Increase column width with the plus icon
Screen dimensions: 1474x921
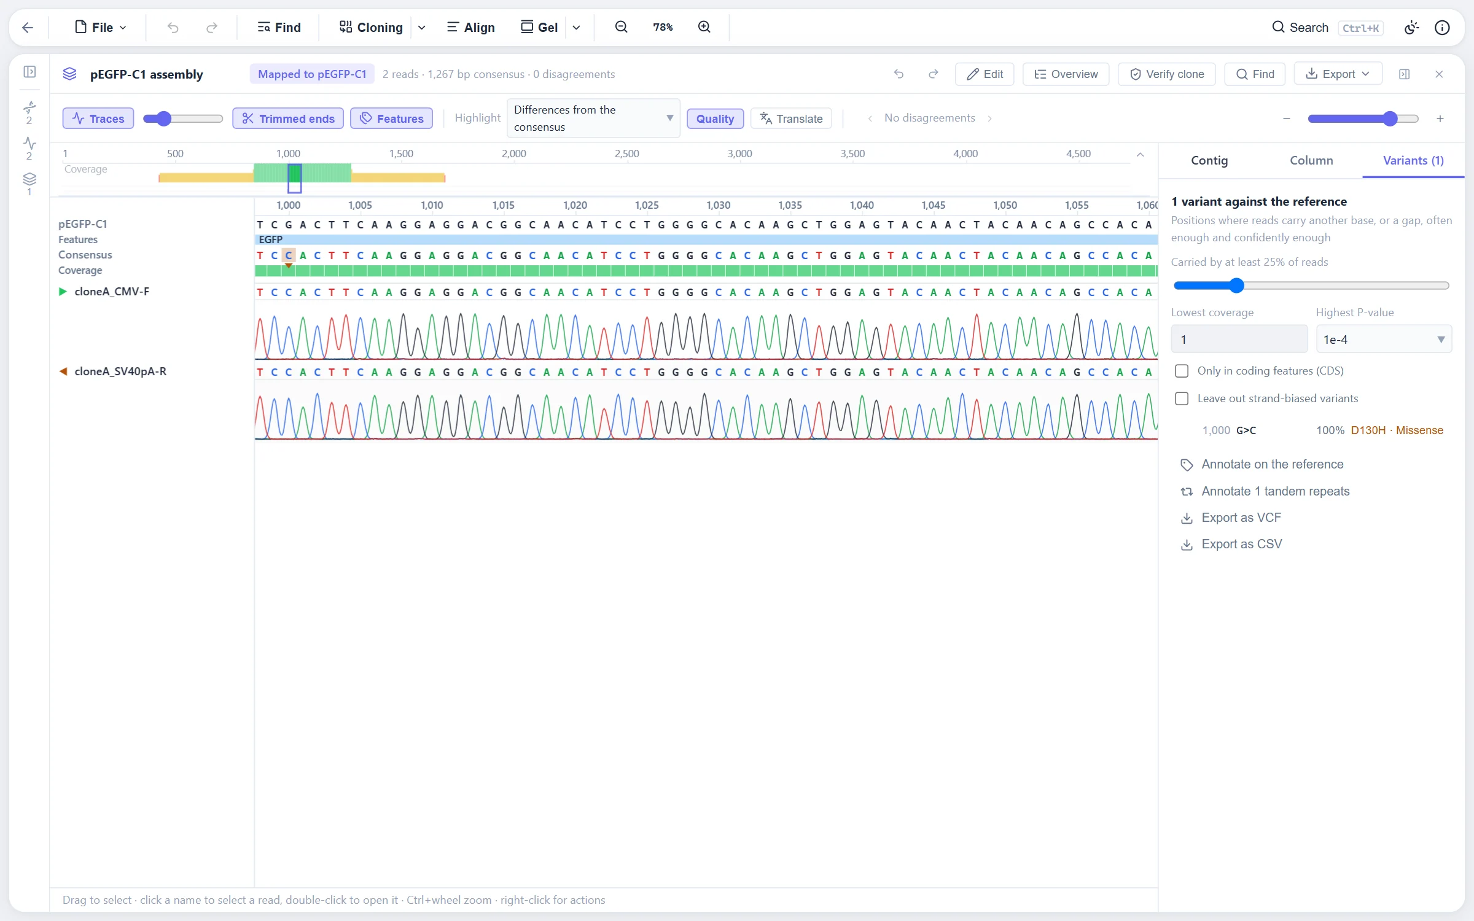tap(1440, 119)
